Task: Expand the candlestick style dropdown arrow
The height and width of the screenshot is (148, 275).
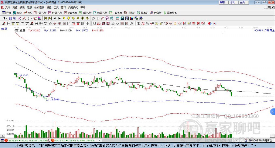Action: pos(31,18)
